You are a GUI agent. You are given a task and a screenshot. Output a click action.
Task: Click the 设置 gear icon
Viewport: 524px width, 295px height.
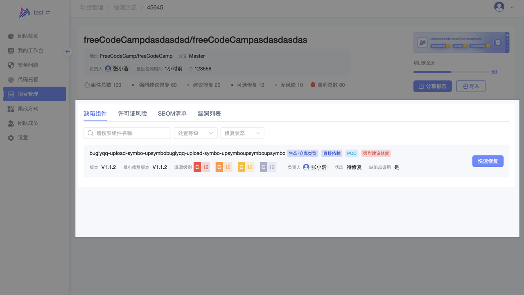pos(11,138)
